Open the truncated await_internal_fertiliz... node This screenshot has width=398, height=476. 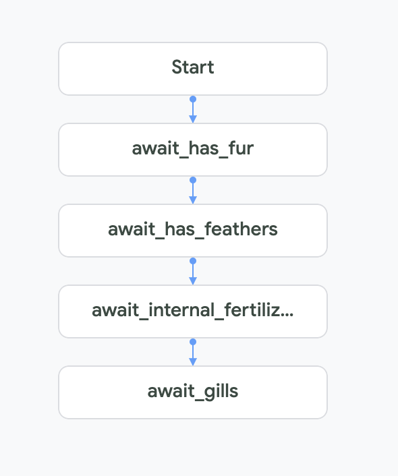[193, 311]
